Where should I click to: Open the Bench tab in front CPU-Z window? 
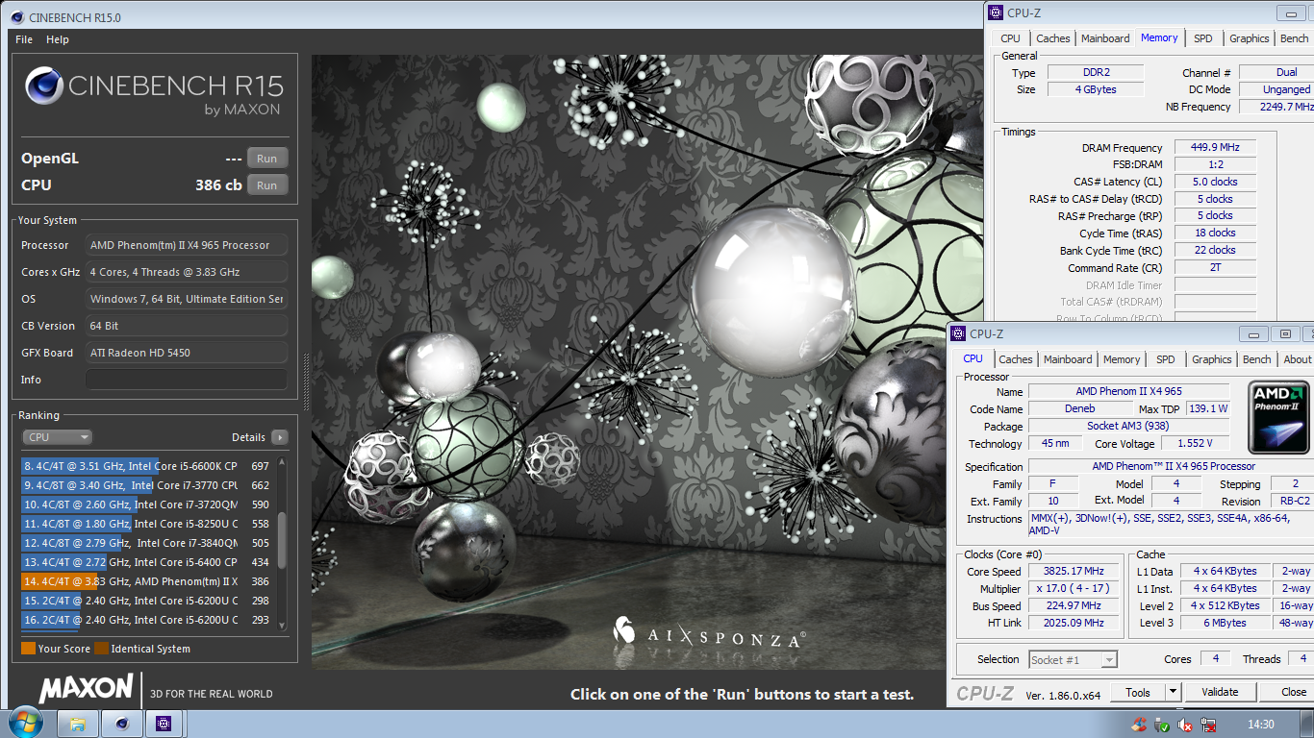(1257, 359)
